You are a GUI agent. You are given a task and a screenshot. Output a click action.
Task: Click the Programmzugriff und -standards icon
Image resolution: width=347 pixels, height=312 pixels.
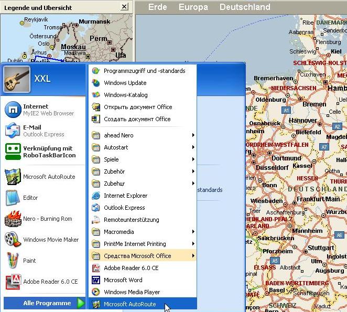(x=96, y=71)
